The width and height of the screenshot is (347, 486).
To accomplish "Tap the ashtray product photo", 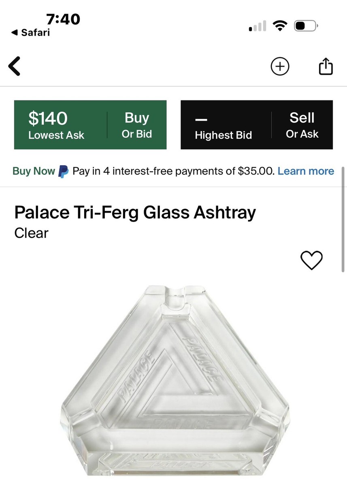I will [173, 385].
